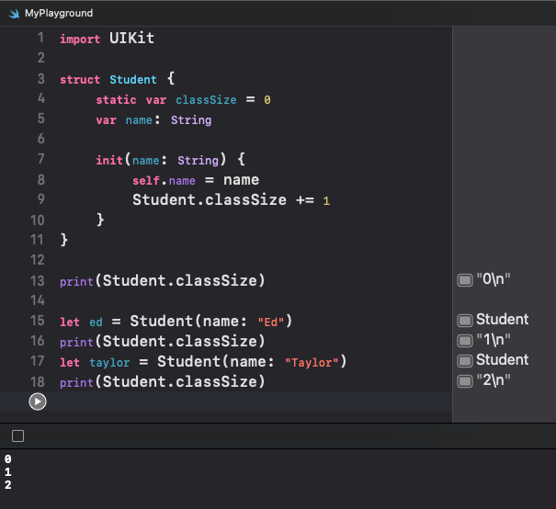Show quick look for line 17 Student result

(465, 361)
